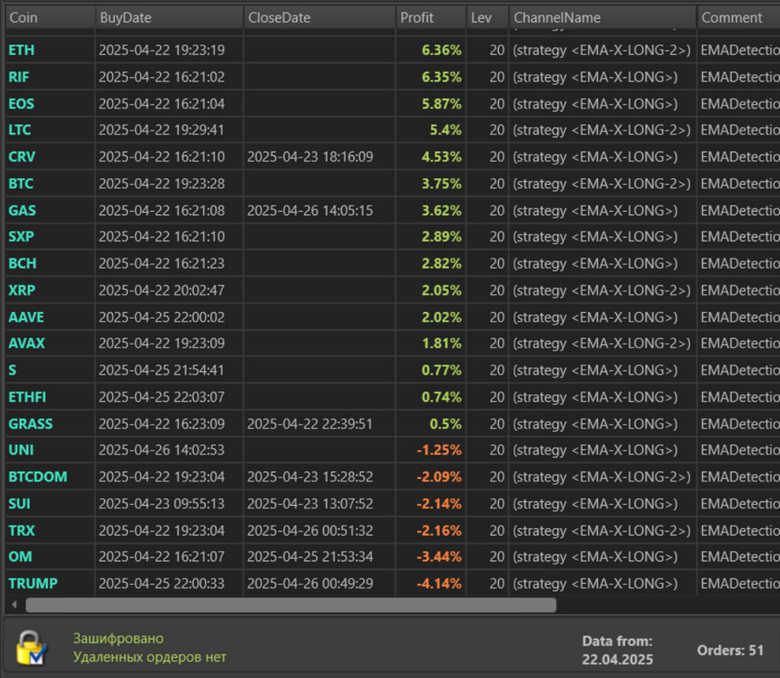Select the RIF coin cell
The width and height of the screenshot is (780, 678).
pos(50,77)
